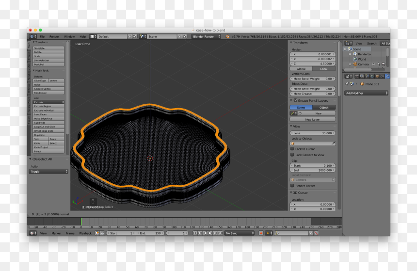Click the eyedropper in Lock to Object field
The width and height of the screenshot is (417, 271).
pyautogui.click(x=333, y=143)
